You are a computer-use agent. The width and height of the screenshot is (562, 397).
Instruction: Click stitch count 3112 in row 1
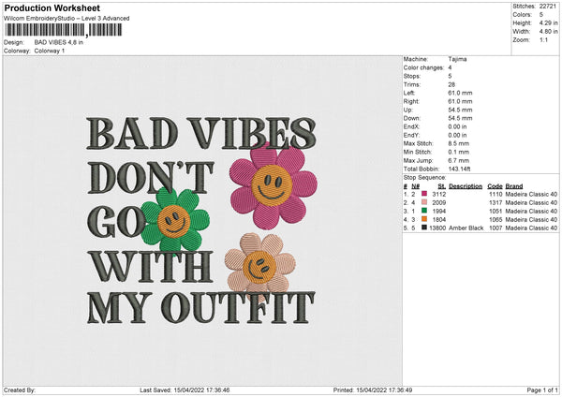click(x=439, y=194)
